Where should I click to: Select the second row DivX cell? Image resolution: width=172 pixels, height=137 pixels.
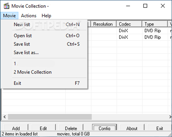pos(129,37)
